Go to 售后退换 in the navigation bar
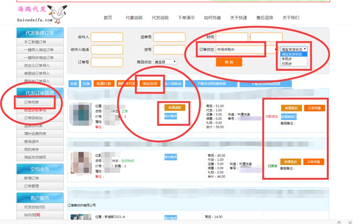The width and height of the screenshot is (353, 224). [x=265, y=18]
